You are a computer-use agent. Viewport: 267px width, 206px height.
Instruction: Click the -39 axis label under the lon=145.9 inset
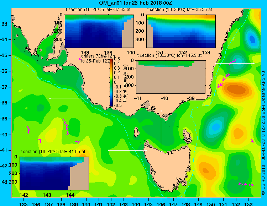(x=191, y=98)
